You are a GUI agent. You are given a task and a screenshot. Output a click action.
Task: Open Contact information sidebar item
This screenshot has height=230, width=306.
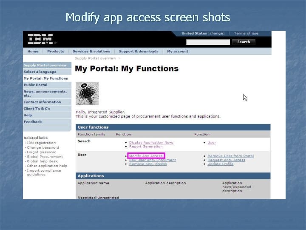(x=47, y=102)
